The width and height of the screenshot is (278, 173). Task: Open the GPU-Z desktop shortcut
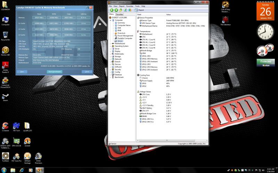pos(16,142)
